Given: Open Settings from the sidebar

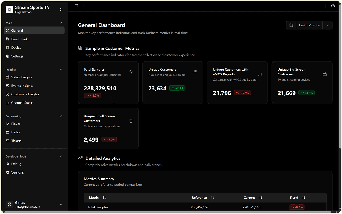Looking at the screenshot, I should point(34,56).
